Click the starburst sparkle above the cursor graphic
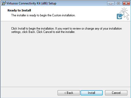 (124, 10)
